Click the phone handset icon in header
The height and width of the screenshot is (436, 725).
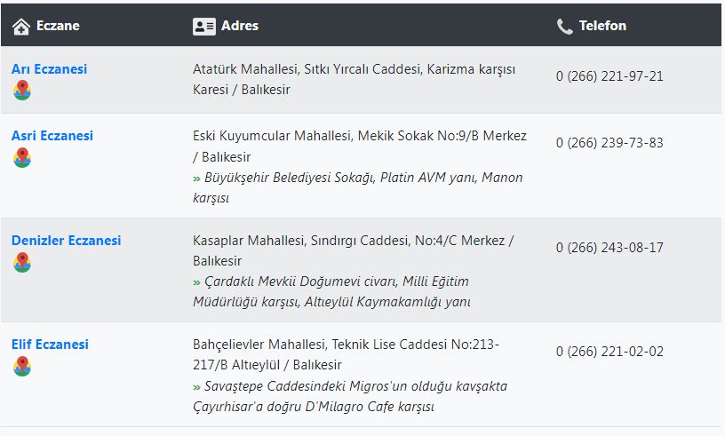564,27
